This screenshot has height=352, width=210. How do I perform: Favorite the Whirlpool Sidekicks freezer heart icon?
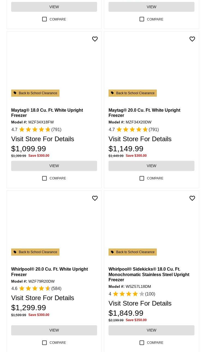[x=192, y=198]
